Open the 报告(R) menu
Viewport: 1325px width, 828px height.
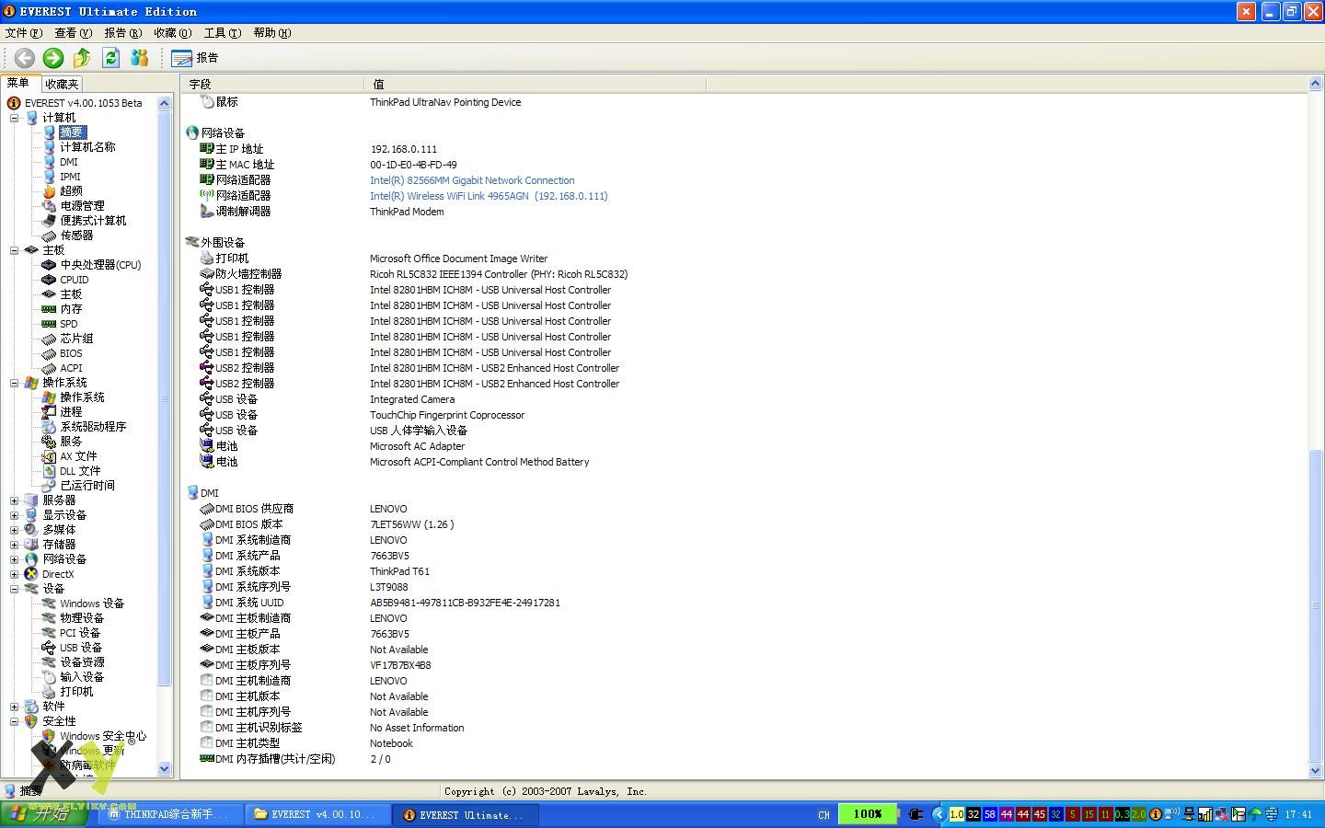coord(123,33)
